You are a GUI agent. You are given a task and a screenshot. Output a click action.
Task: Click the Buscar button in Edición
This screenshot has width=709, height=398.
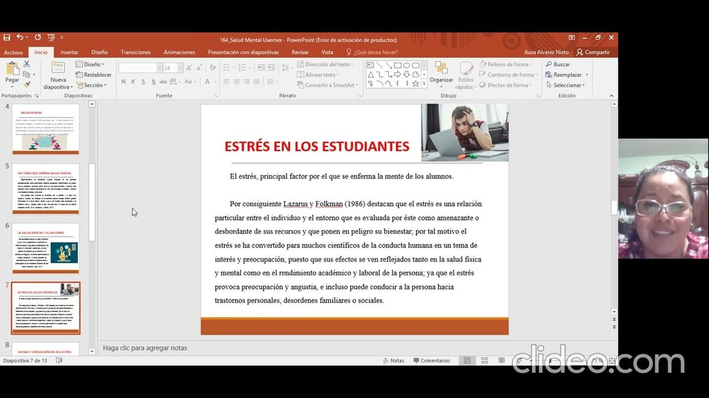click(x=558, y=64)
